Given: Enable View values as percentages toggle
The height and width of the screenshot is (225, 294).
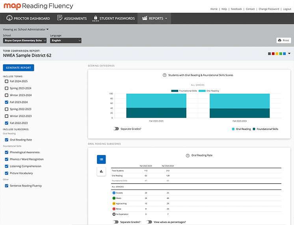Looking at the screenshot, I should pos(149,222).
